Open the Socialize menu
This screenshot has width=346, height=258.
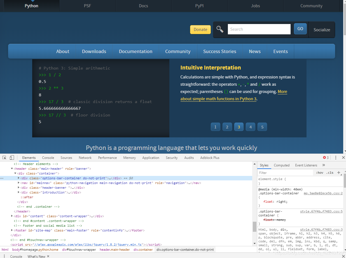coord(322,30)
